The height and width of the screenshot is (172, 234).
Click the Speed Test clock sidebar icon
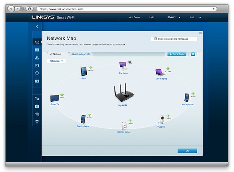coord(37,73)
